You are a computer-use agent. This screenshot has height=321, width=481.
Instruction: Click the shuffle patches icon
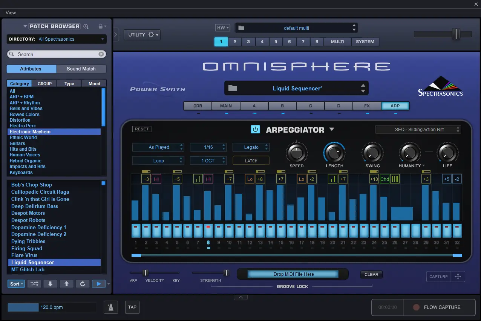(34, 284)
